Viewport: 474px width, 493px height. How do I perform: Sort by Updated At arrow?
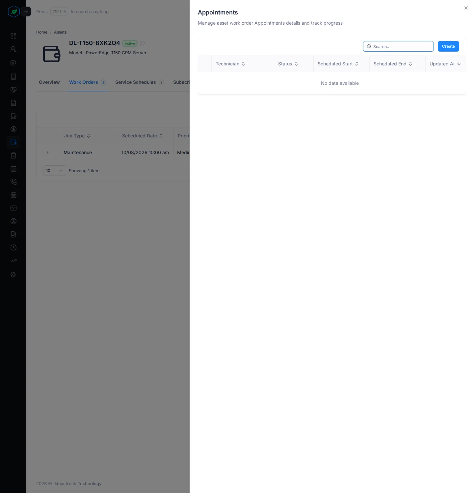[459, 64]
